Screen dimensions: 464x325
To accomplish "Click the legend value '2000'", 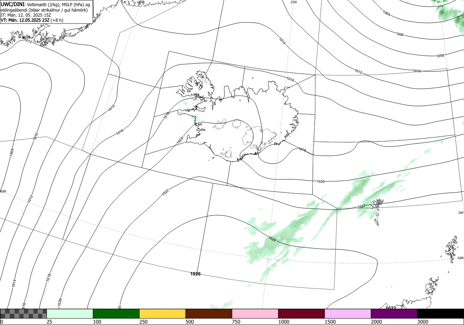I will click(376, 322).
